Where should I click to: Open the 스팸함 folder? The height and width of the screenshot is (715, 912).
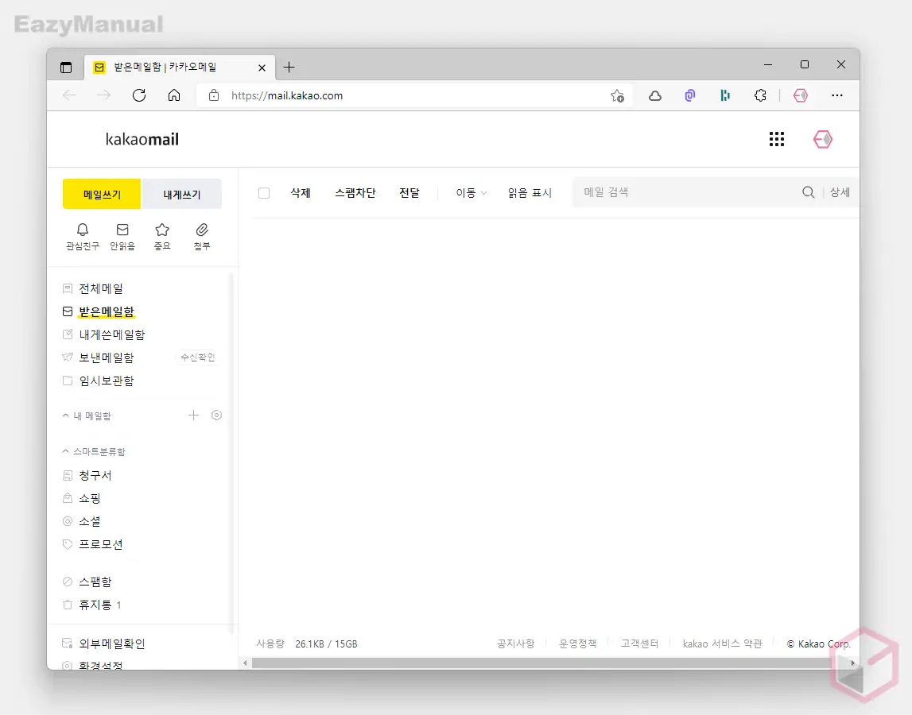click(95, 582)
